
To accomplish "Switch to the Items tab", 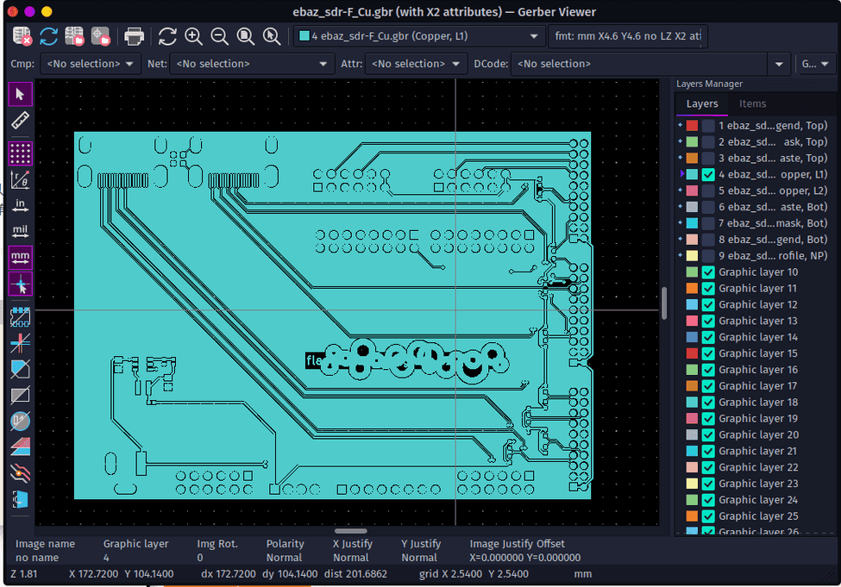I will [x=752, y=103].
